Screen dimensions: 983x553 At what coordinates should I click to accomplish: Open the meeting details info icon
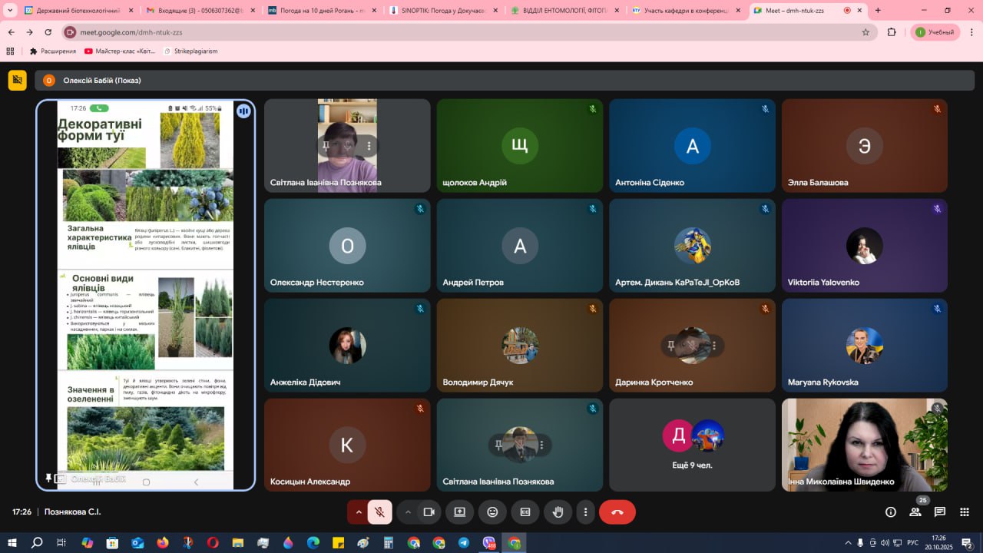point(891,512)
